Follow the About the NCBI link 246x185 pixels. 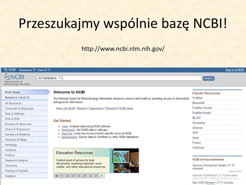(65, 108)
